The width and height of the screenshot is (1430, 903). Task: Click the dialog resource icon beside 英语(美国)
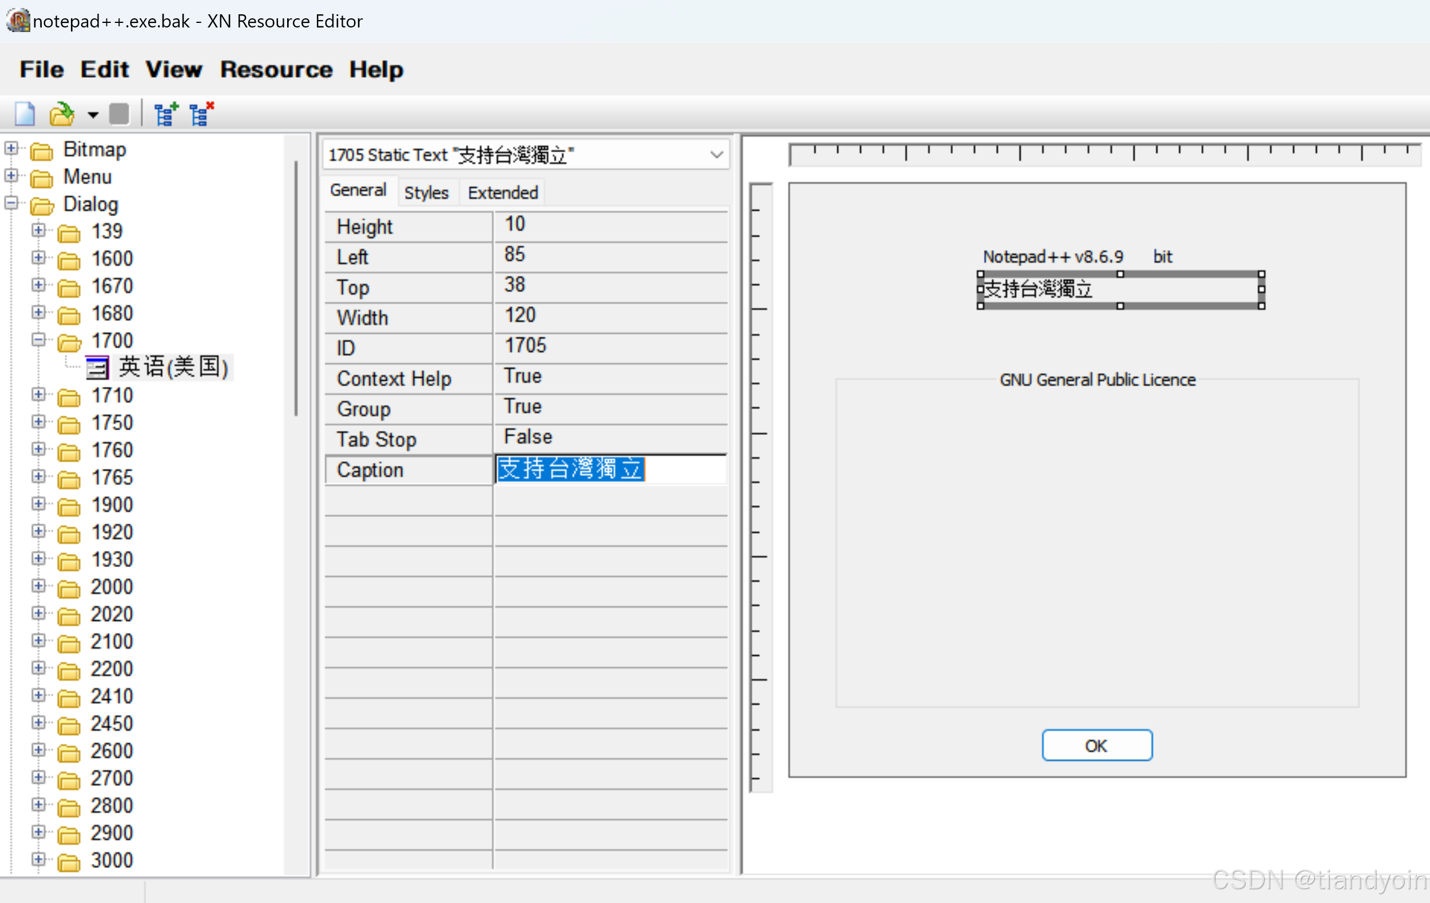pos(97,368)
